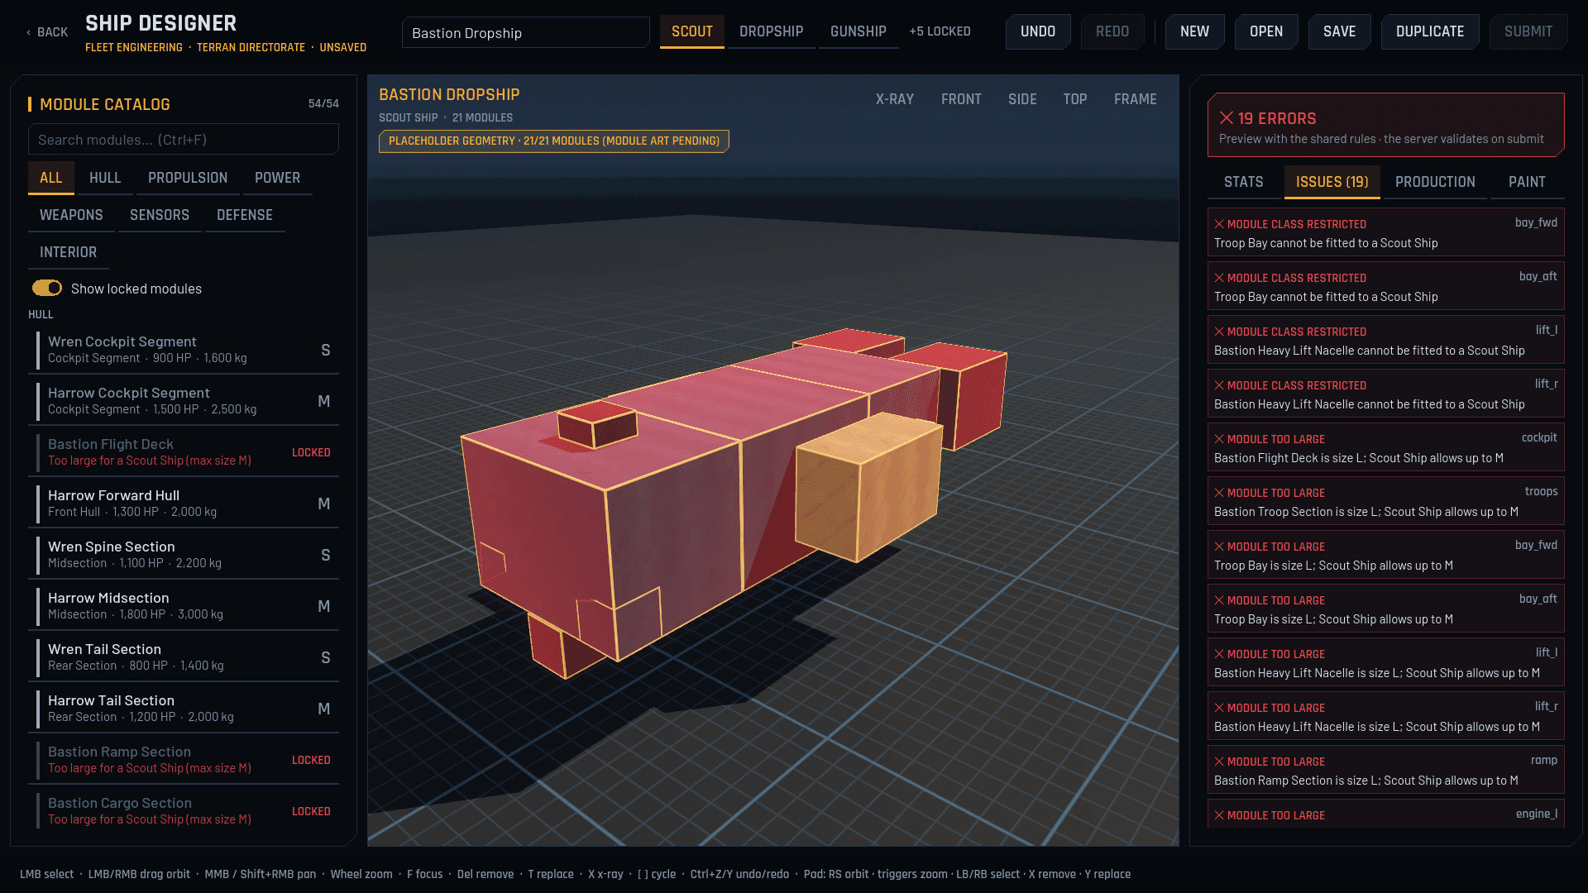Open bay_aft Module Too Large issue

[1385, 609]
